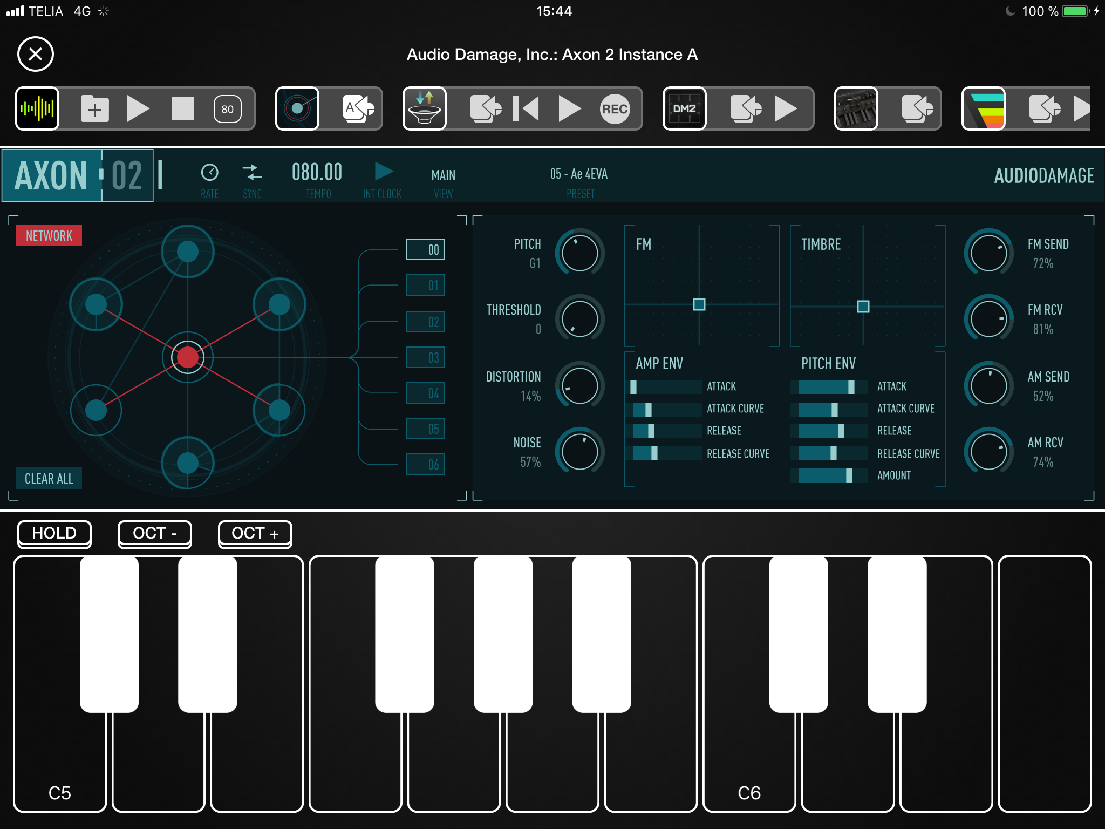Open preset menu 05 - Ae 4EVA
Screen dimensions: 1105x829
pos(579,174)
